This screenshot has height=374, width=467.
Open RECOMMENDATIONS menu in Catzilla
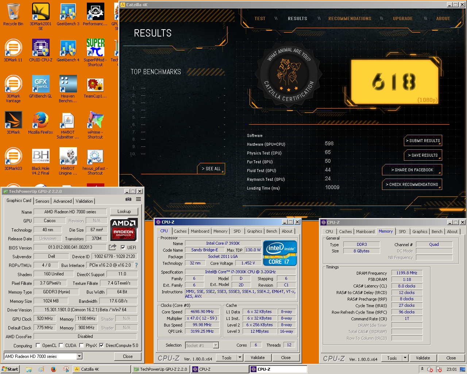click(350, 19)
